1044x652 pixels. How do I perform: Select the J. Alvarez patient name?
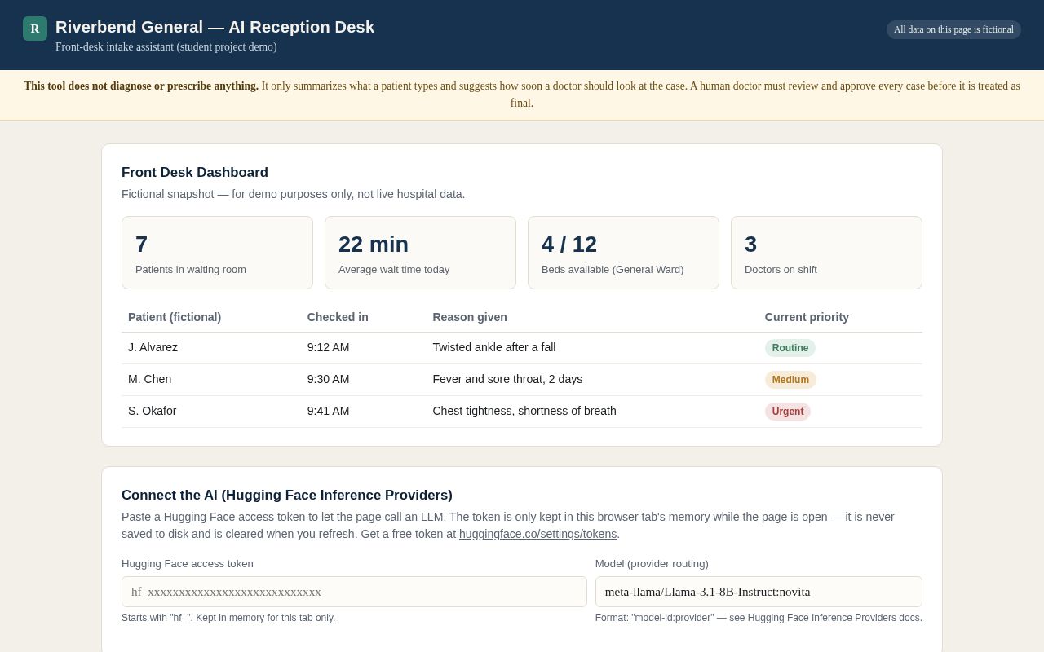[153, 347]
